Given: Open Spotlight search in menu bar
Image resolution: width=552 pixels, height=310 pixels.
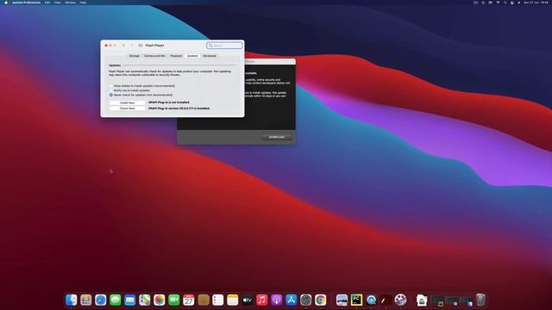Looking at the screenshot, I should click(505, 3).
